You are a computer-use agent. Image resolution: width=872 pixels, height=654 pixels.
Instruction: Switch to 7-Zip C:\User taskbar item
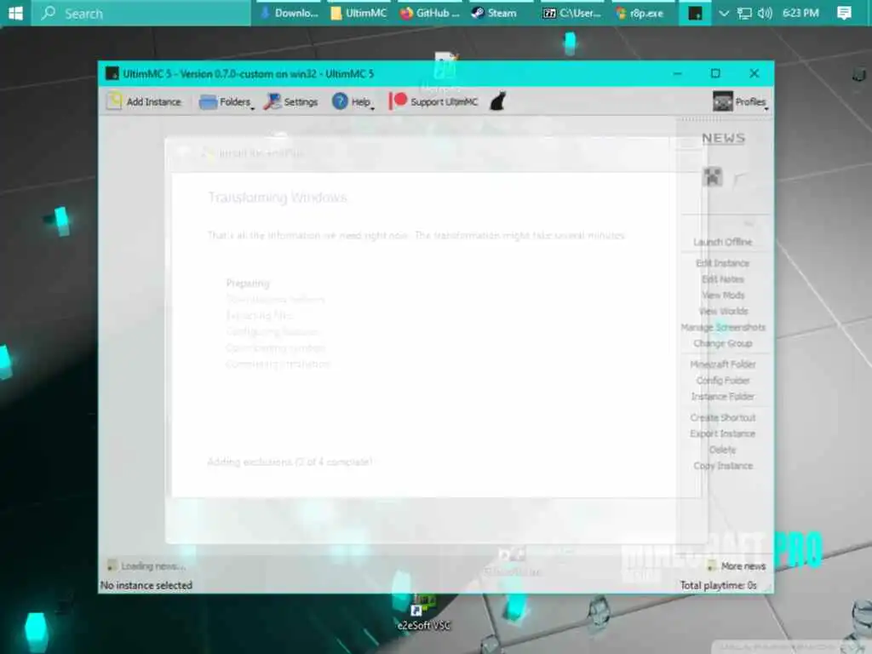[x=571, y=13]
